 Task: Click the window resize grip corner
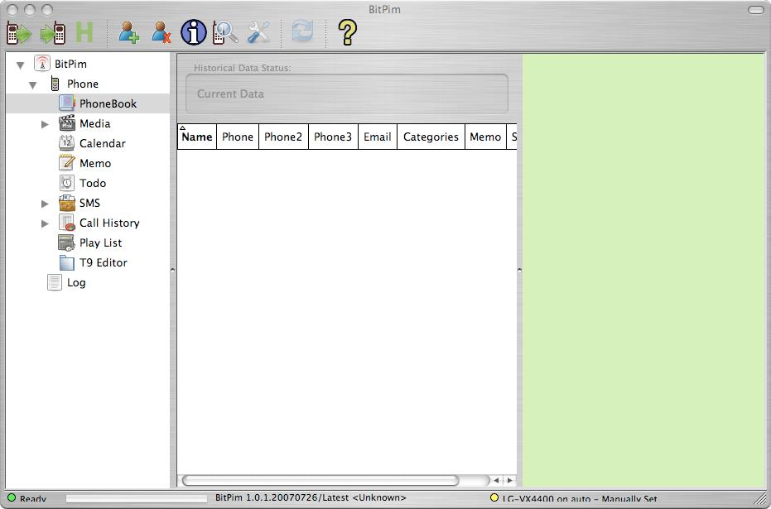[760, 498]
